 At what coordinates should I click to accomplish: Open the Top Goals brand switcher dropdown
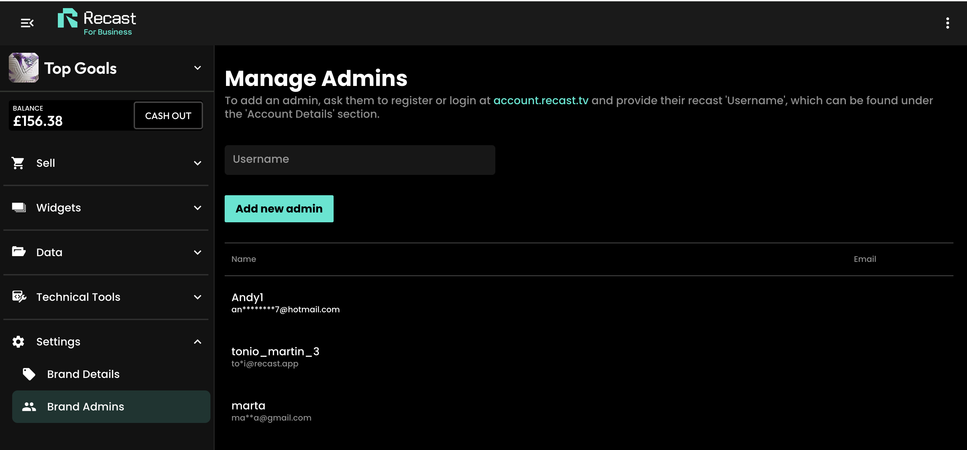(197, 68)
